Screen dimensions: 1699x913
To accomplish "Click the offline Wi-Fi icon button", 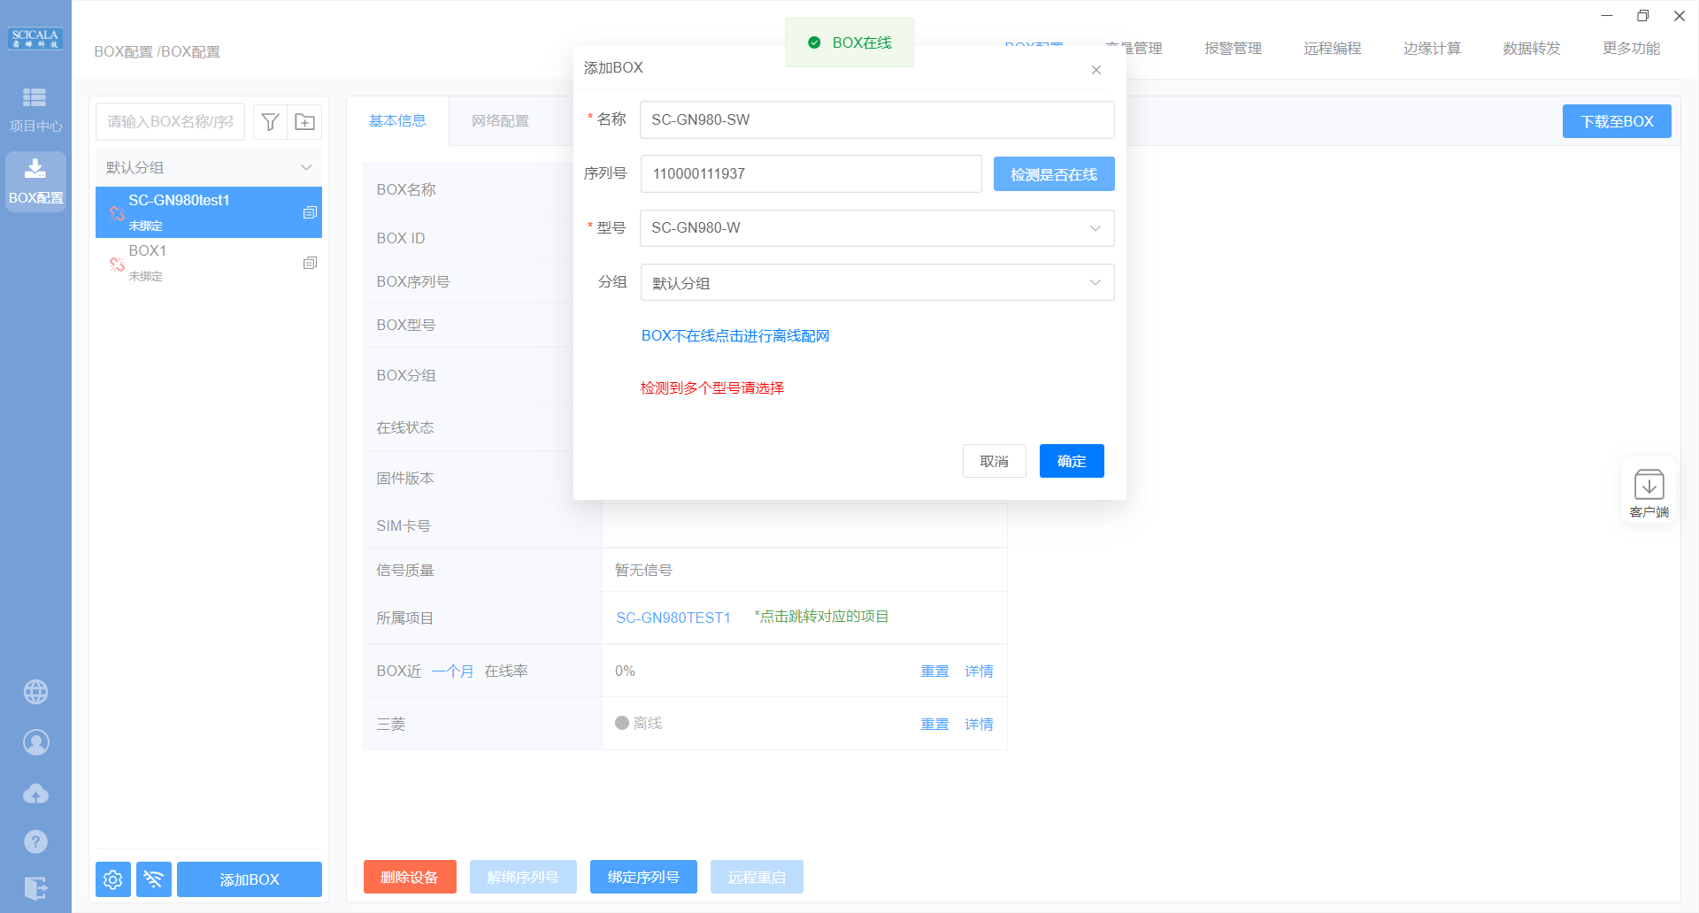I will point(154,879).
